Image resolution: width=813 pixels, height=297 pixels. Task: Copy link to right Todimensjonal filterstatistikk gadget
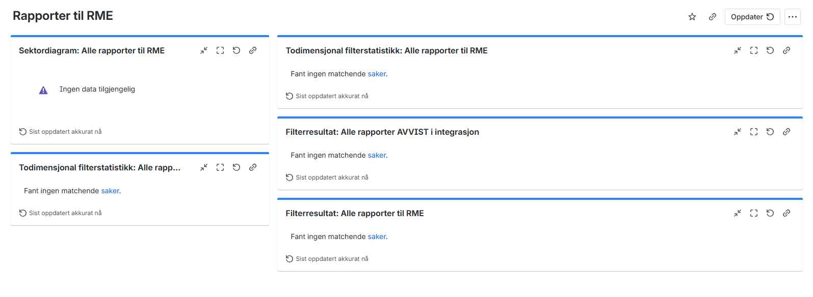tap(786, 50)
